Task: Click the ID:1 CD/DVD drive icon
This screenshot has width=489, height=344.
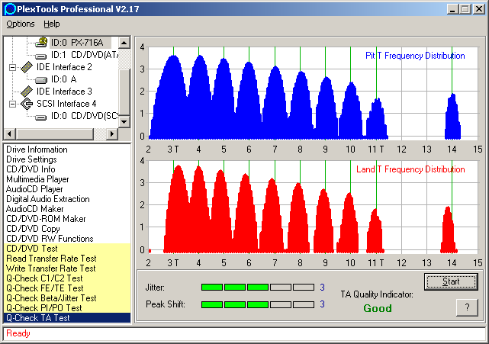Action: point(40,55)
